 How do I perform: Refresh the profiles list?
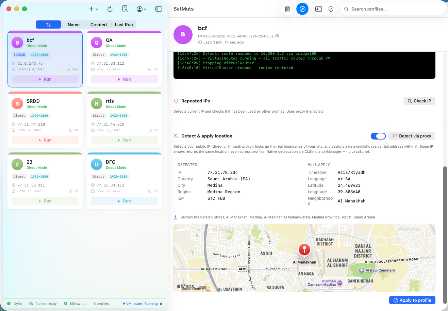click(110, 9)
